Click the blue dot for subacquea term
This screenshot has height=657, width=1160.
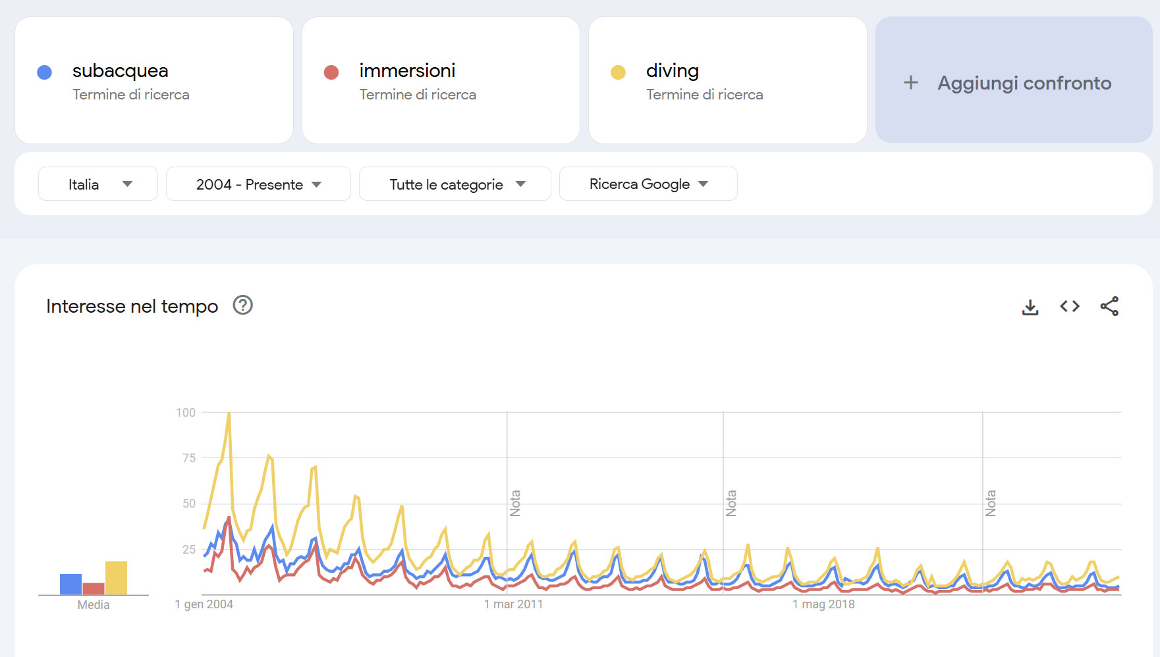(44, 72)
